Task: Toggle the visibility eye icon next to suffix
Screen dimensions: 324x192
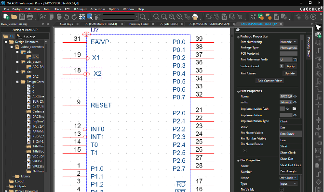Action: pyautogui.click(x=295, y=102)
